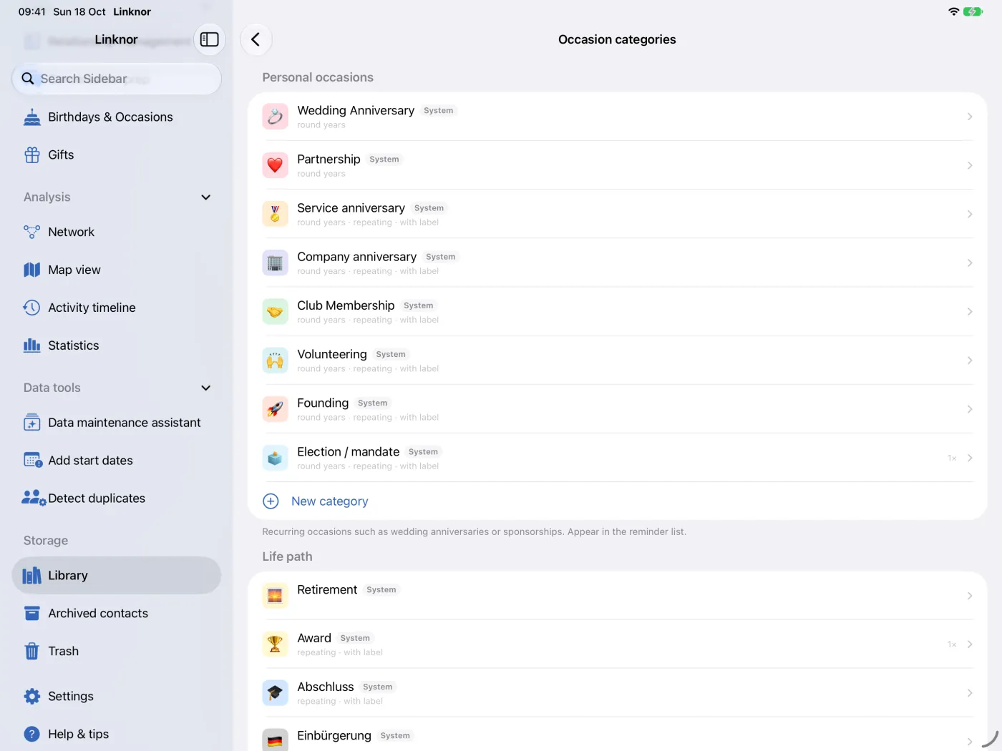
Task: Open Add start dates tool
Action: click(x=116, y=461)
